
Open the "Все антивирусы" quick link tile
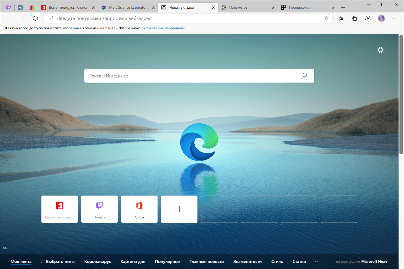point(60,209)
